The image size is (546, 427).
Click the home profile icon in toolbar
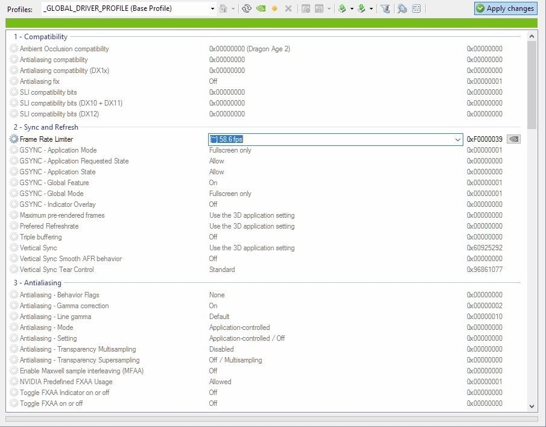point(223,8)
